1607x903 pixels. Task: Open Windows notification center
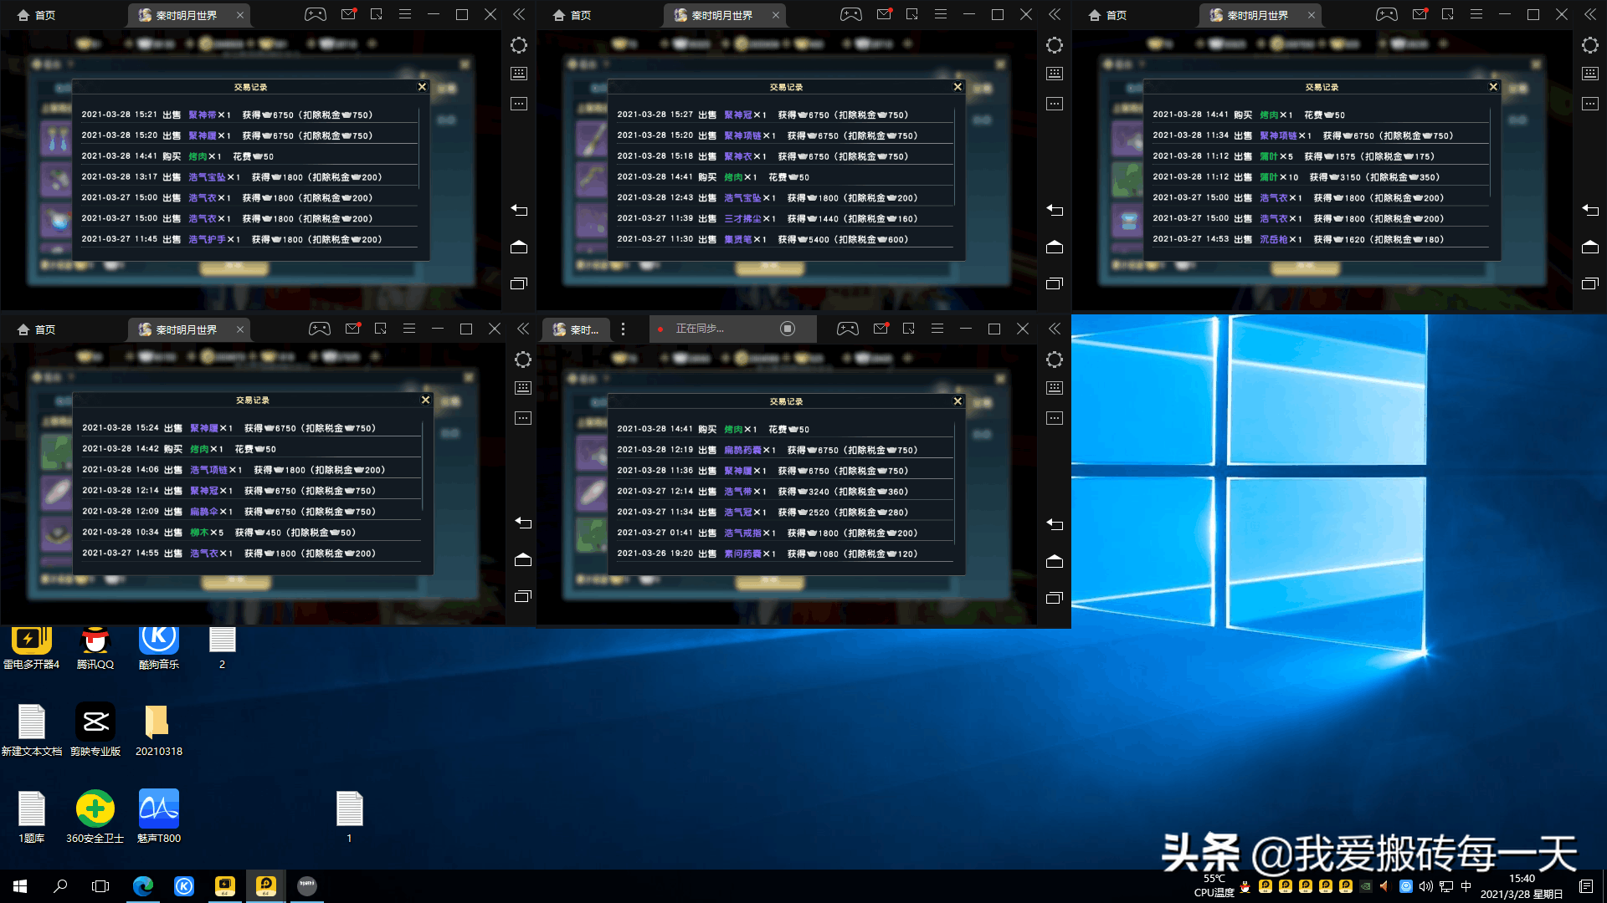point(1586,886)
